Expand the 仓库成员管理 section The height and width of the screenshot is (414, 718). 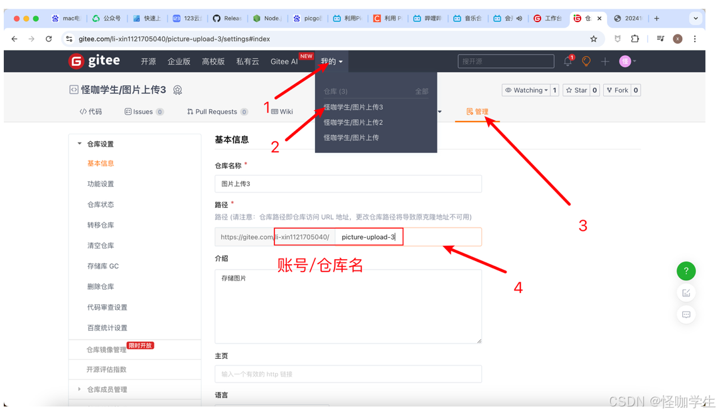pos(79,390)
